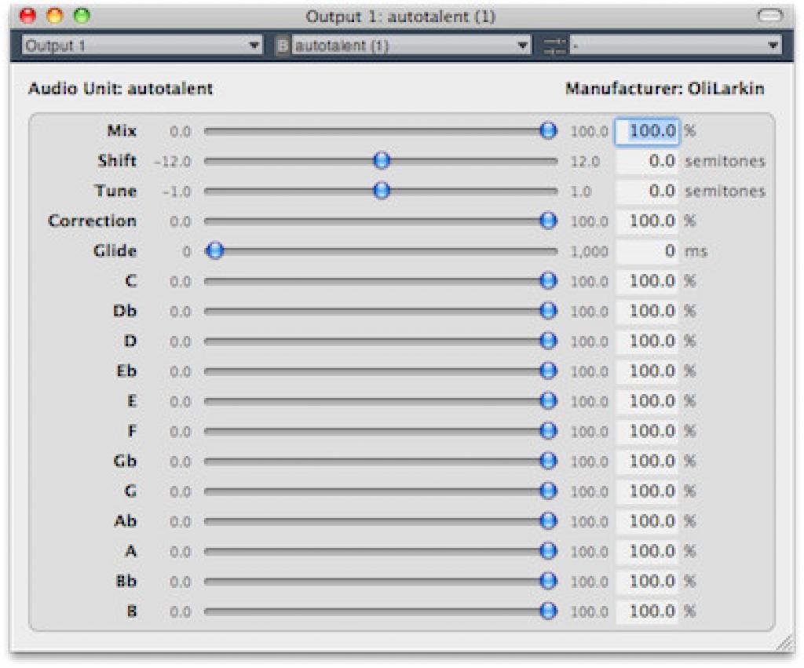The width and height of the screenshot is (804, 668).
Task: Click the Shift semitones value field
Action: [646, 161]
